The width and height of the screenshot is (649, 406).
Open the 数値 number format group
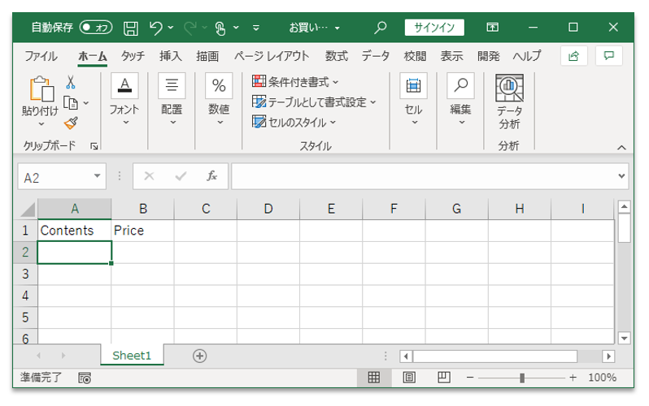(x=219, y=100)
